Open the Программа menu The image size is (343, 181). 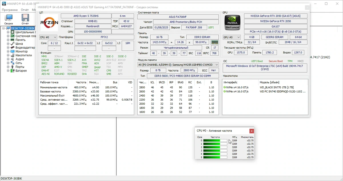point(10,10)
